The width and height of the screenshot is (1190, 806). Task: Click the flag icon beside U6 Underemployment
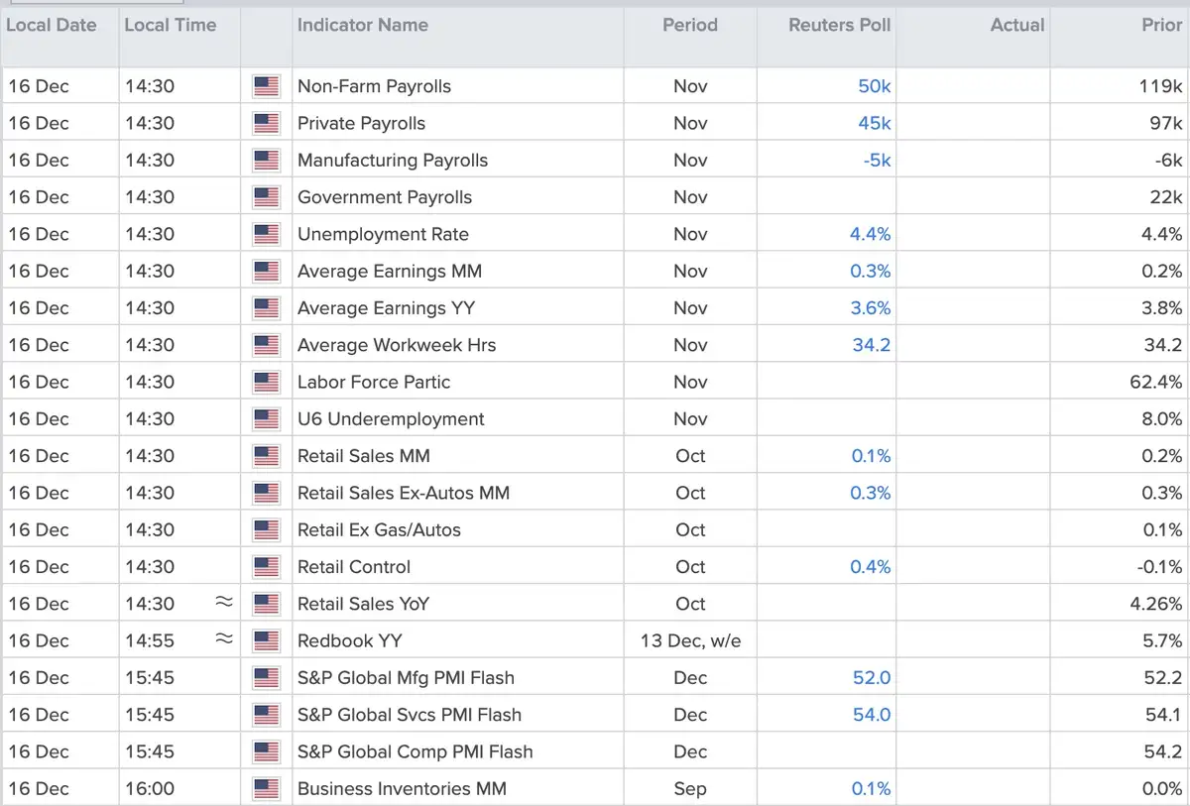[266, 418]
